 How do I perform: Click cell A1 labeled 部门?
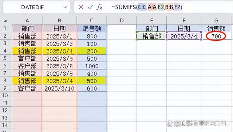point(27,29)
